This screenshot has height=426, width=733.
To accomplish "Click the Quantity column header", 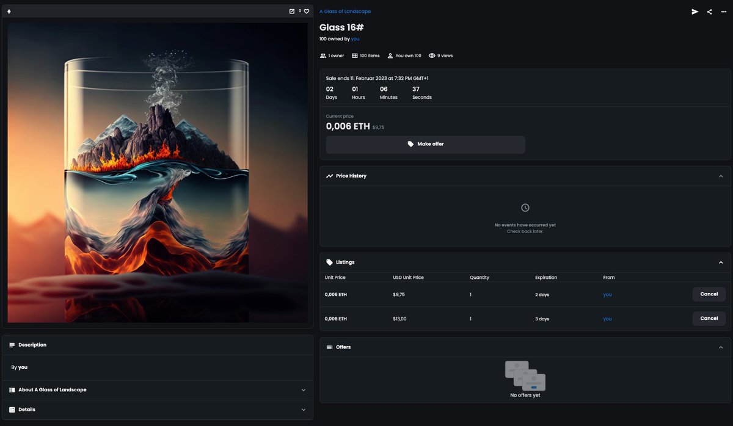I will tap(480, 278).
